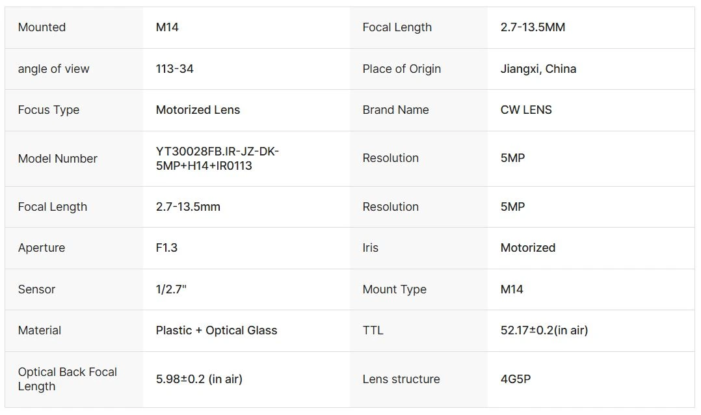Viewport: 701px width, 415px height.
Task: Select the 2.7-13.5MM focal length value
Action: click(x=533, y=27)
